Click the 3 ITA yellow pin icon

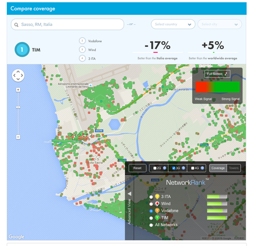[157, 196]
